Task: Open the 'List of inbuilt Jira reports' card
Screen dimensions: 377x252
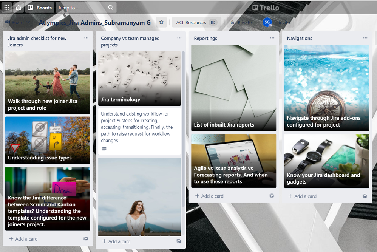Action: point(234,88)
